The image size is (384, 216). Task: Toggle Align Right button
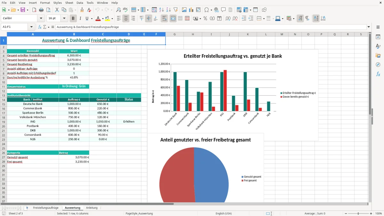click(133, 19)
